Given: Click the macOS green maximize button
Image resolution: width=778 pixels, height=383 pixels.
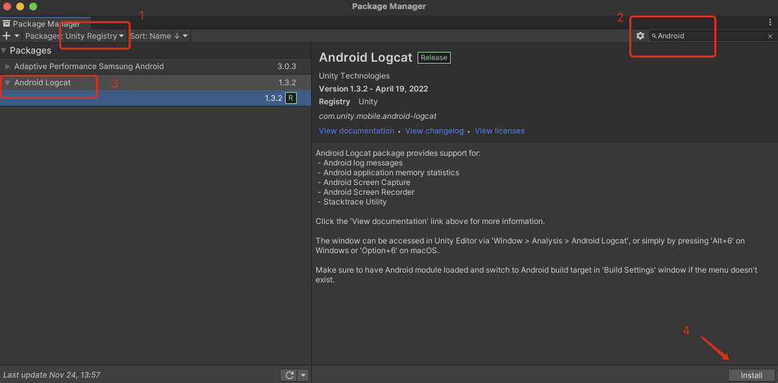Looking at the screenshot, I should 32,6.
